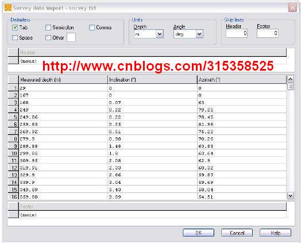This screenshot has height=243, width=301.
Task: Enable the Space delimiter checkbox
Action: pos(15,37)
